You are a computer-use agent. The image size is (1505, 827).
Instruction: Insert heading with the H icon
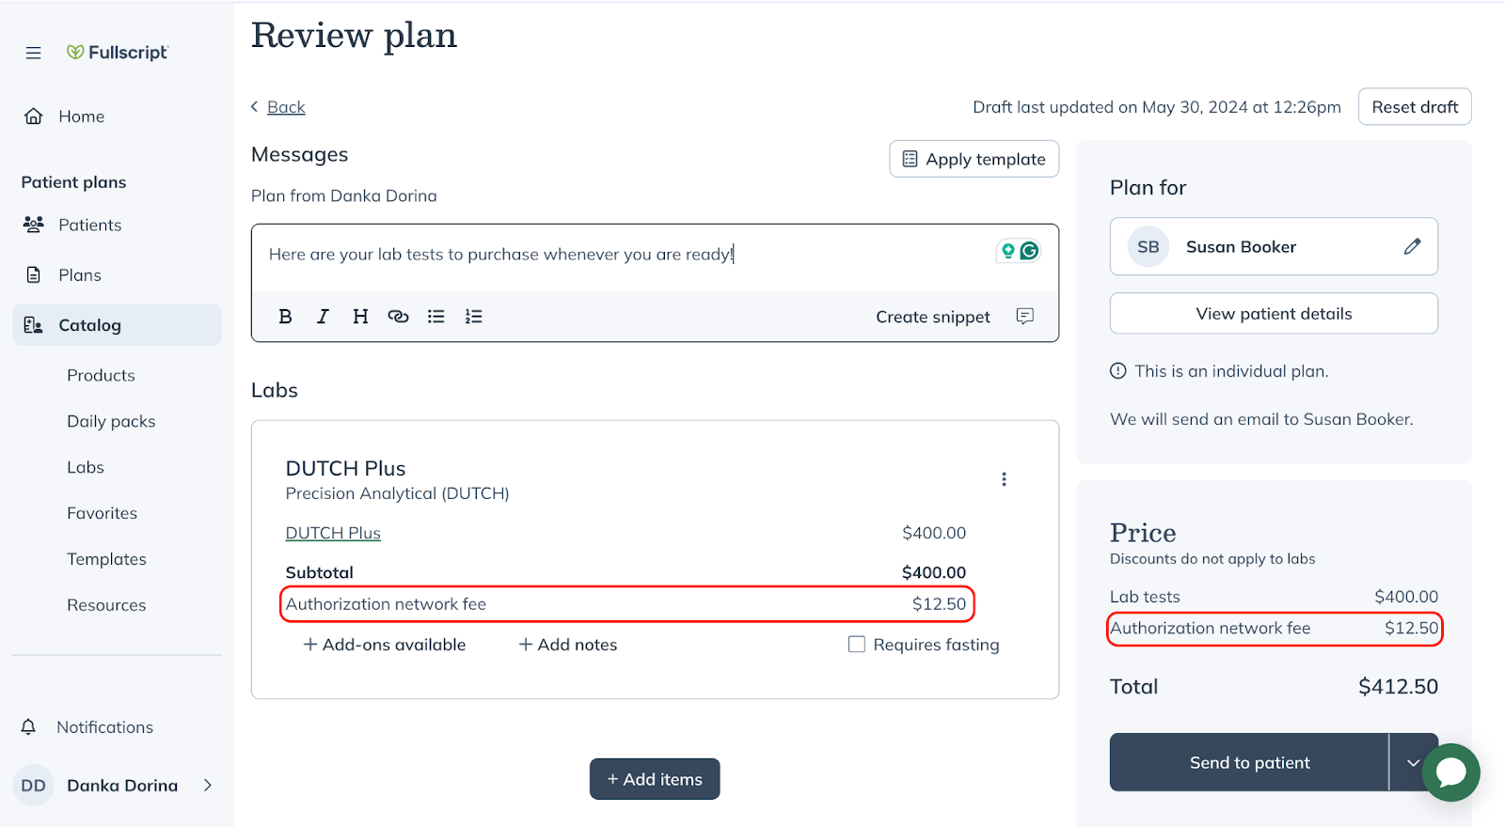(360, 317)
